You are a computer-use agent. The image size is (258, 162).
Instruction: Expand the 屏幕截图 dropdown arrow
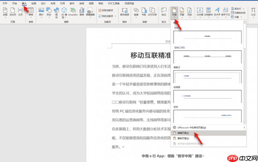click(90, 17)
